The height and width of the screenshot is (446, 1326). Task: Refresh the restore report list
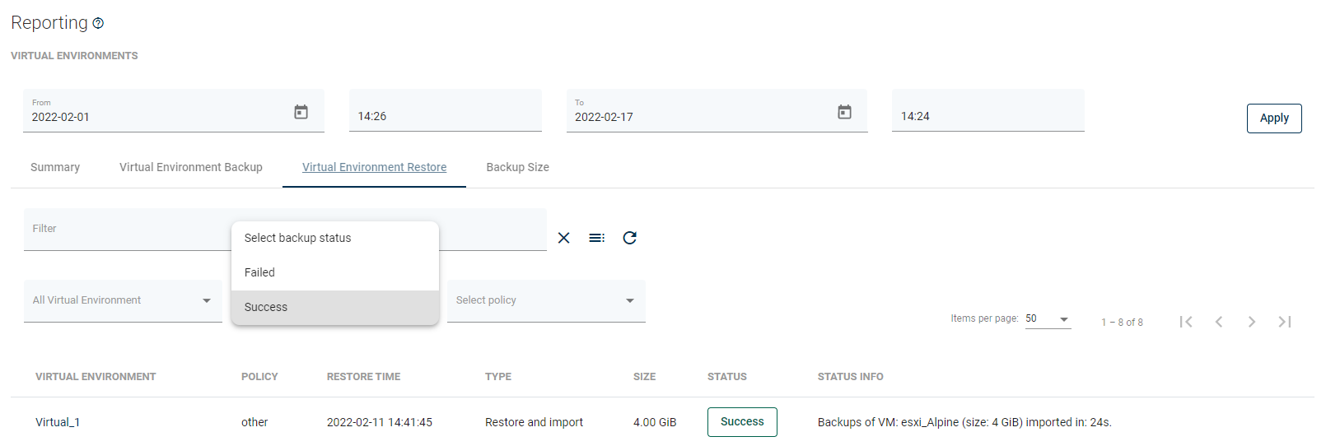click(x=629, y=238)
